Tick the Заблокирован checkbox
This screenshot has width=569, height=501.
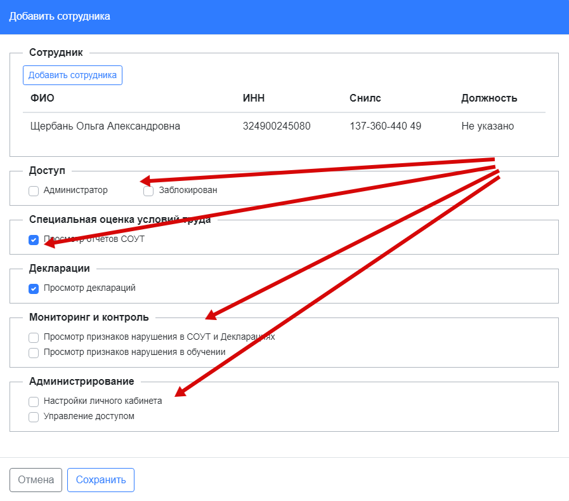(x=149, y=190)
